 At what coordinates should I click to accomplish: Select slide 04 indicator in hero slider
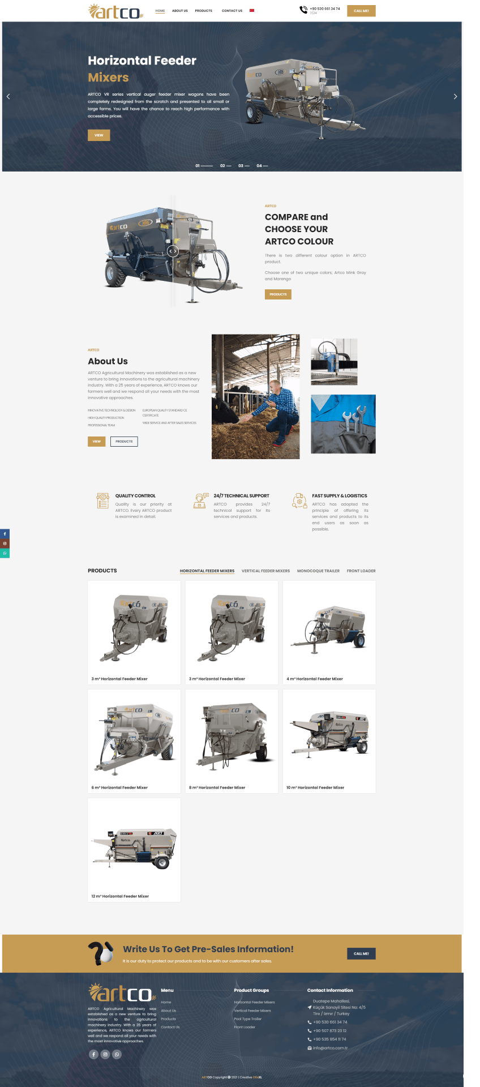click(262, 166)
